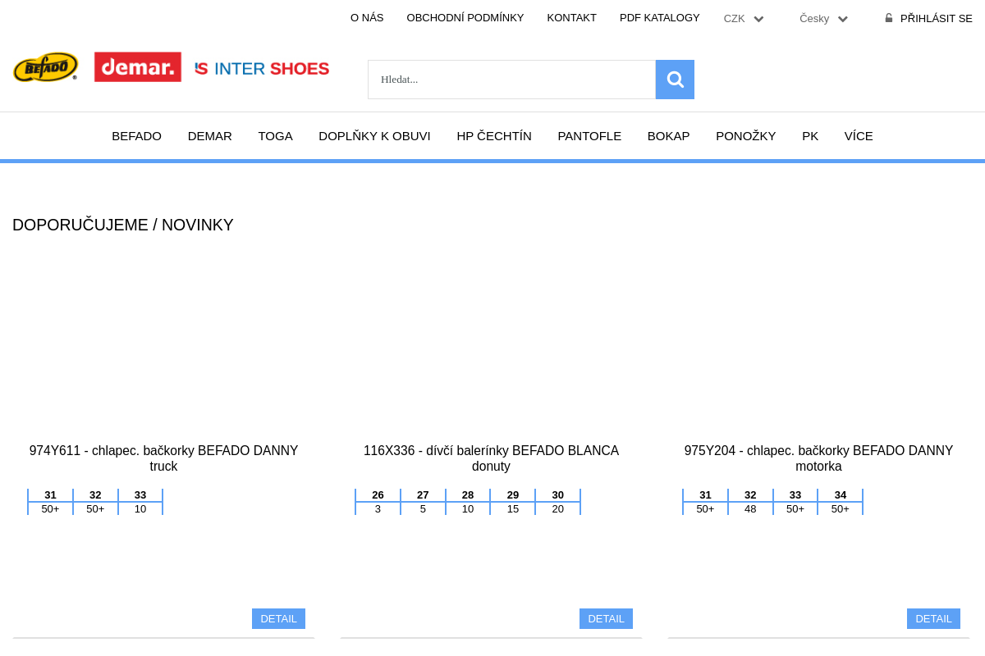985x656 pixels.
Task: Open the Inter Shoes logo
Action: click(x=262, y=69)
